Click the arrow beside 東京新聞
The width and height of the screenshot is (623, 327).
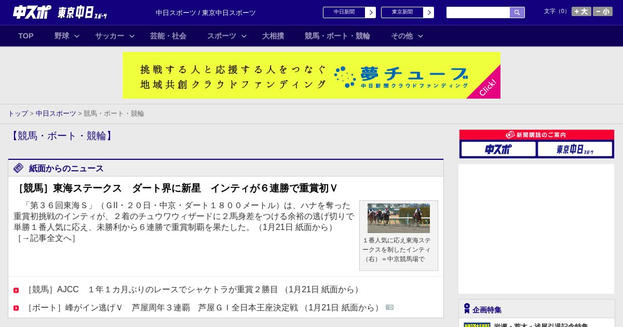[429, 12]
